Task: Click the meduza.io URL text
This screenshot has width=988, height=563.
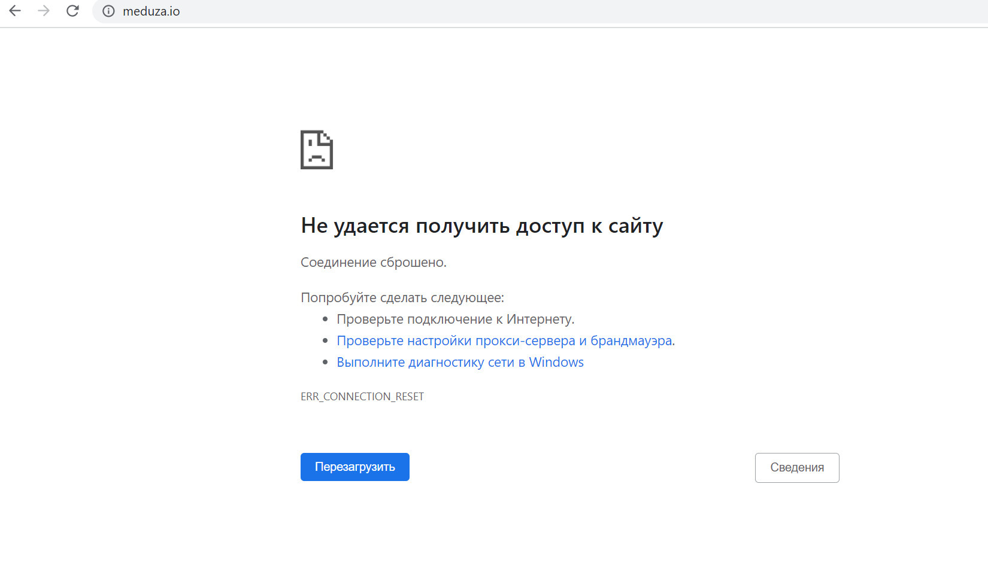Action: point(151,11)
